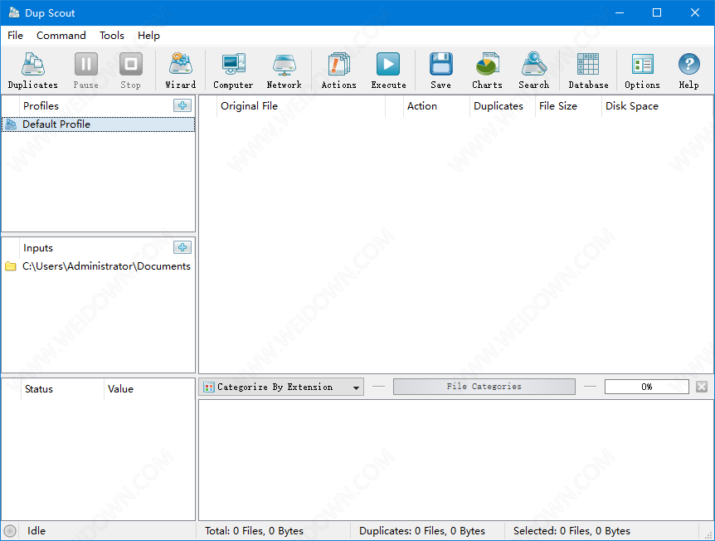
Task: Click the Help toolbar icon
Action: (689, 71)
